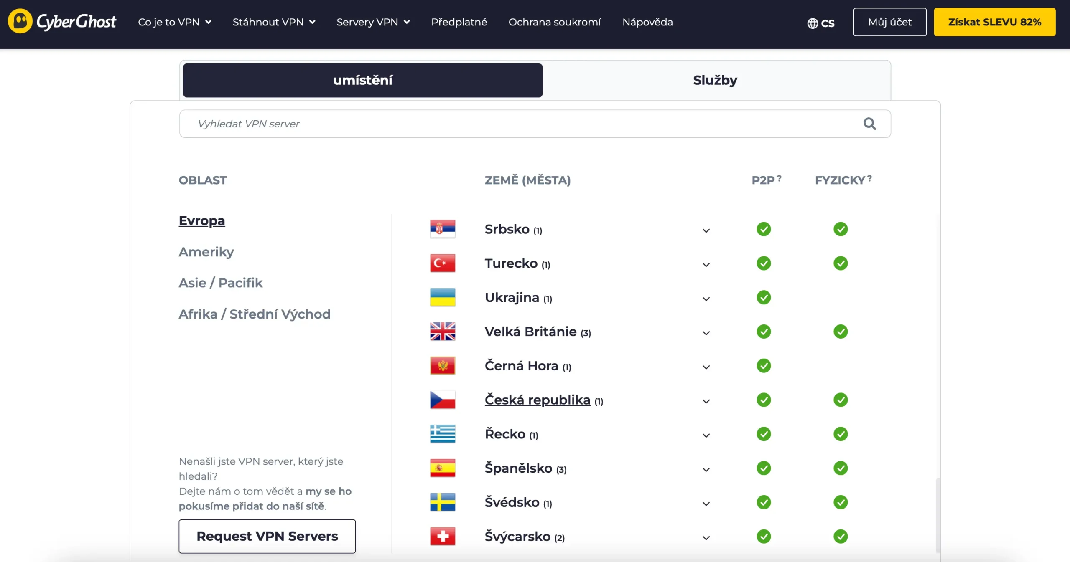Click the globe language icon

point(812,23)
